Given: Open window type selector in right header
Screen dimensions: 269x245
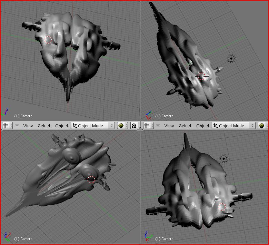Looking at the screenshot, I should 148,126.
